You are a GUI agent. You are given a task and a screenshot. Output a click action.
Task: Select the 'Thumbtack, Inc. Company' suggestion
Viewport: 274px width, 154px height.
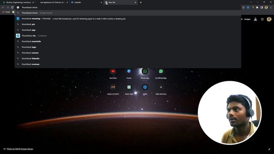(128, 36)
